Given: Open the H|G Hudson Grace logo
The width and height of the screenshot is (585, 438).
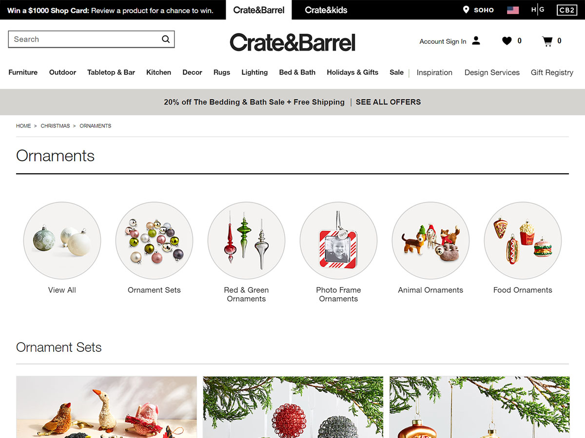Looking at the screenshot, I should (x=538, y=10).
